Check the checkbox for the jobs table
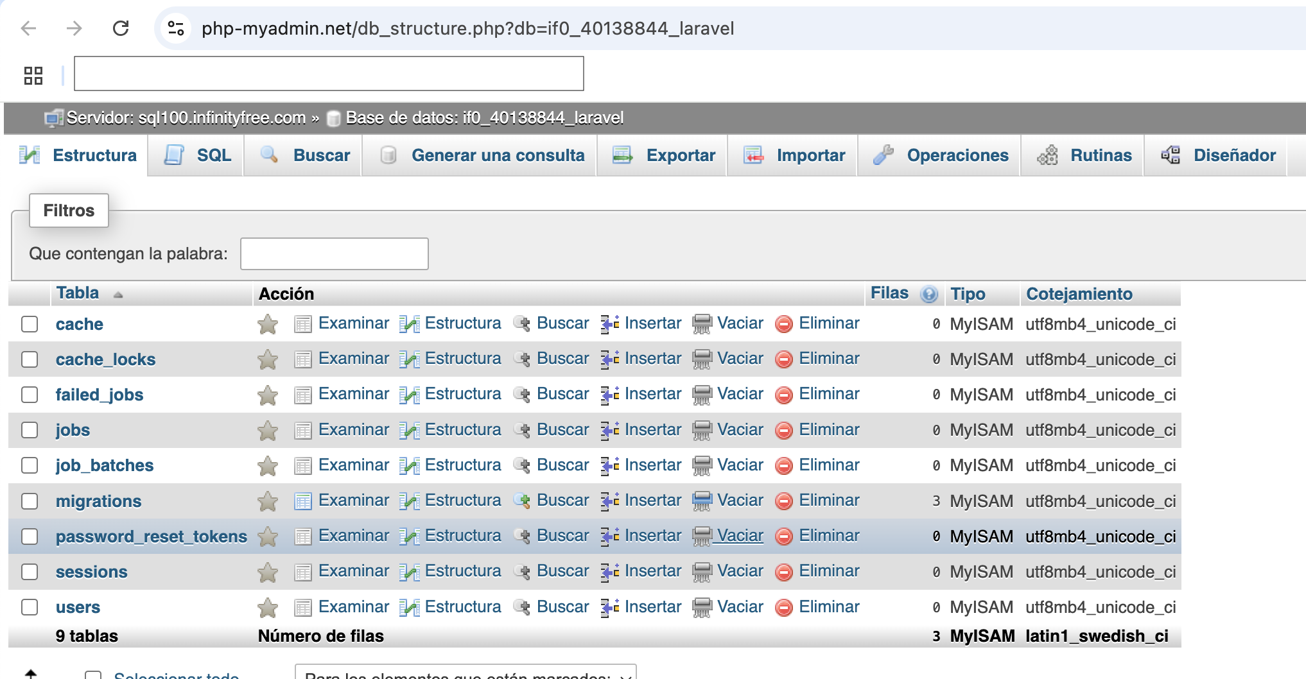The width and height of the screenshot is (1306, 679). pos(30,430)
